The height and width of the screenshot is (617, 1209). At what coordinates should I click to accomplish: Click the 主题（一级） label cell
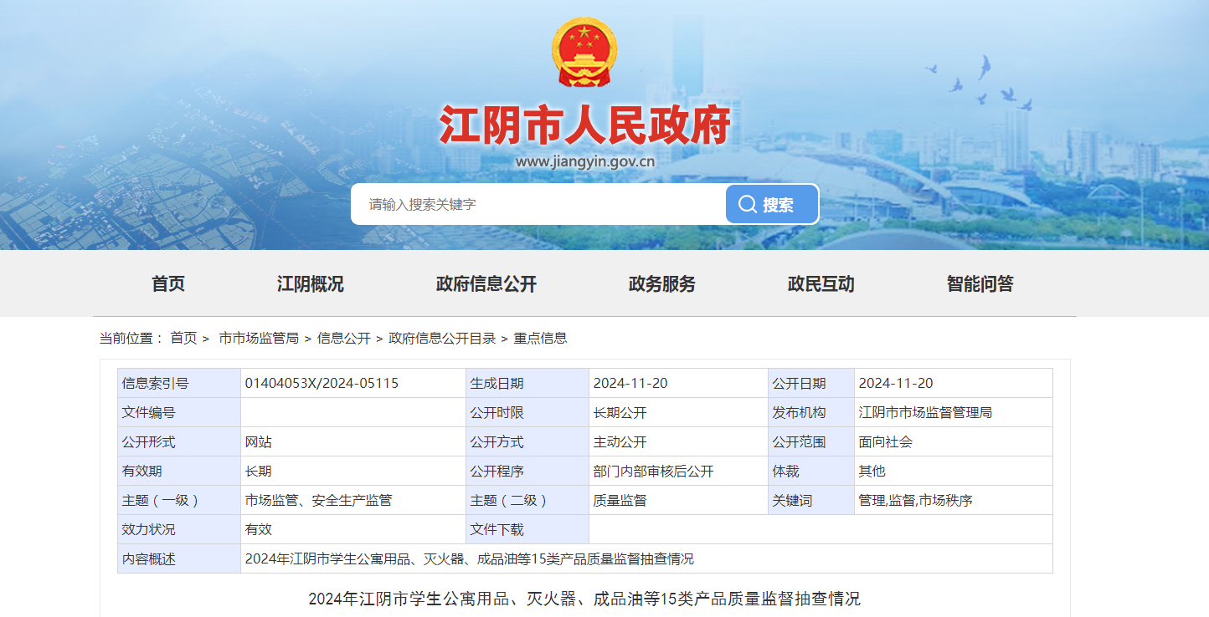click(179, 501)
